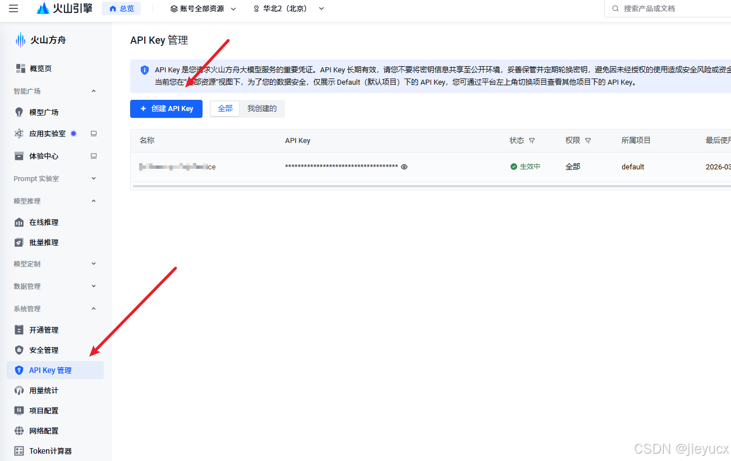Click the 权限 column filter icon
Screen dimensions: 731x461
tap(588, 141)
